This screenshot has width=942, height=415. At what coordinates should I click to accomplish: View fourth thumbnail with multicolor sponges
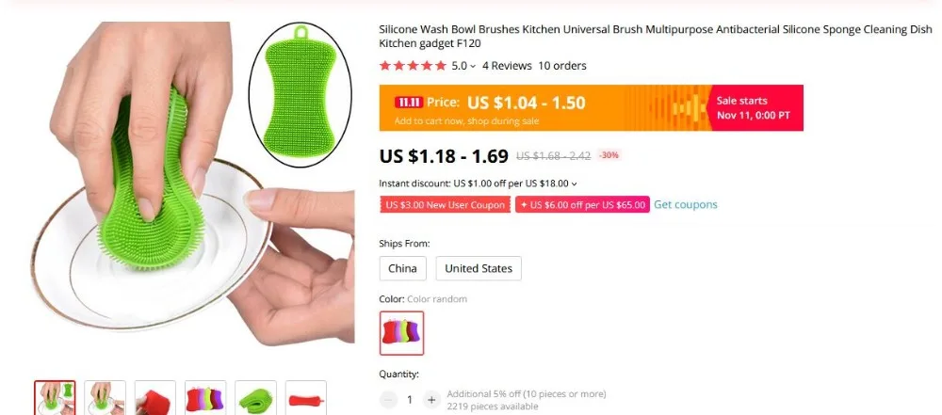(205, 397)
